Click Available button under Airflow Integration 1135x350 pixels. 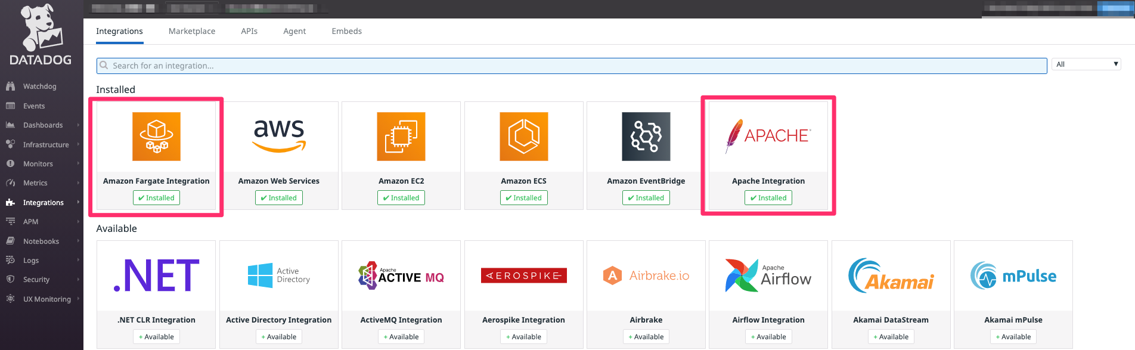tap(768, 337)
